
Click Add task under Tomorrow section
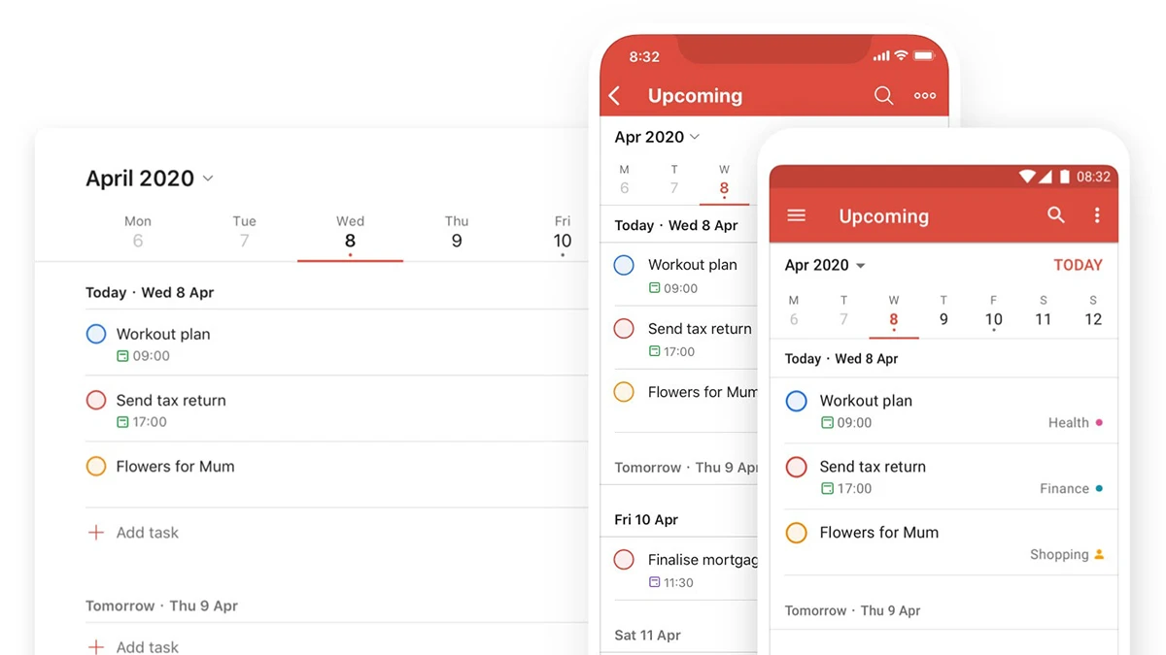(x=147, y=646)
